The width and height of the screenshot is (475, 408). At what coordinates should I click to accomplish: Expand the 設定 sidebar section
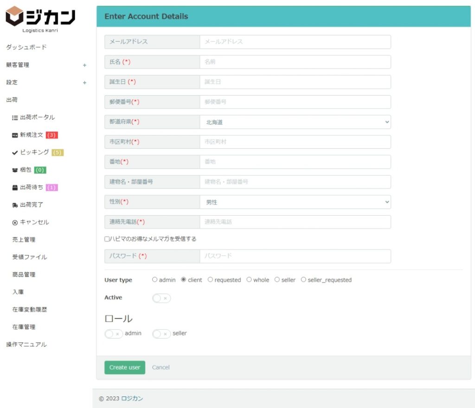(84, 83)
